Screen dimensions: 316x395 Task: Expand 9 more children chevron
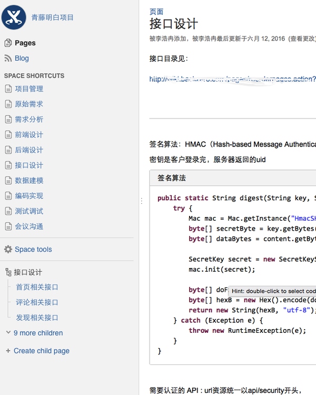click(8, 332)
